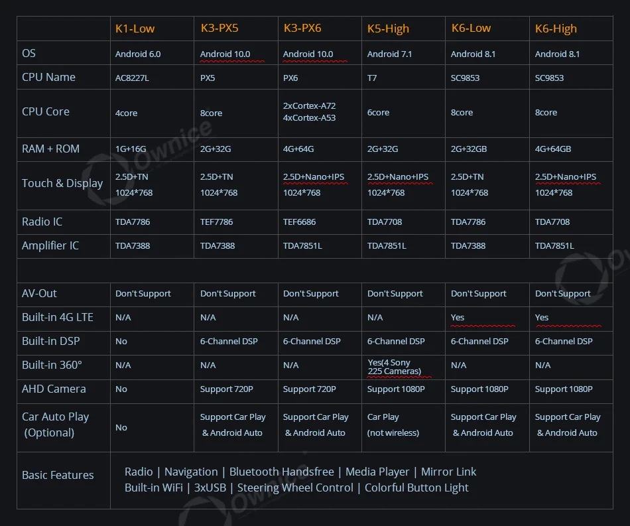Click the CPU Name row label
Viewport: 630px width, 526px height.
click(48, 77)
